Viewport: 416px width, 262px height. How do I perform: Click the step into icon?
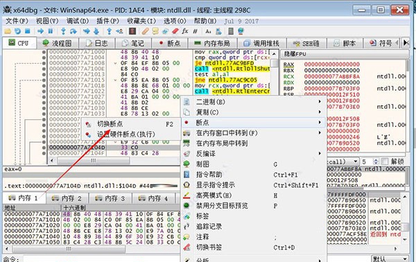coord(63,31)
